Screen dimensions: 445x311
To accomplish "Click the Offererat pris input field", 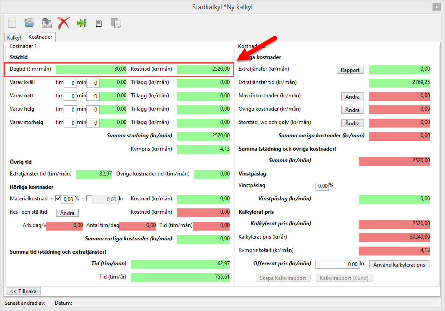I will coord(337,264).
